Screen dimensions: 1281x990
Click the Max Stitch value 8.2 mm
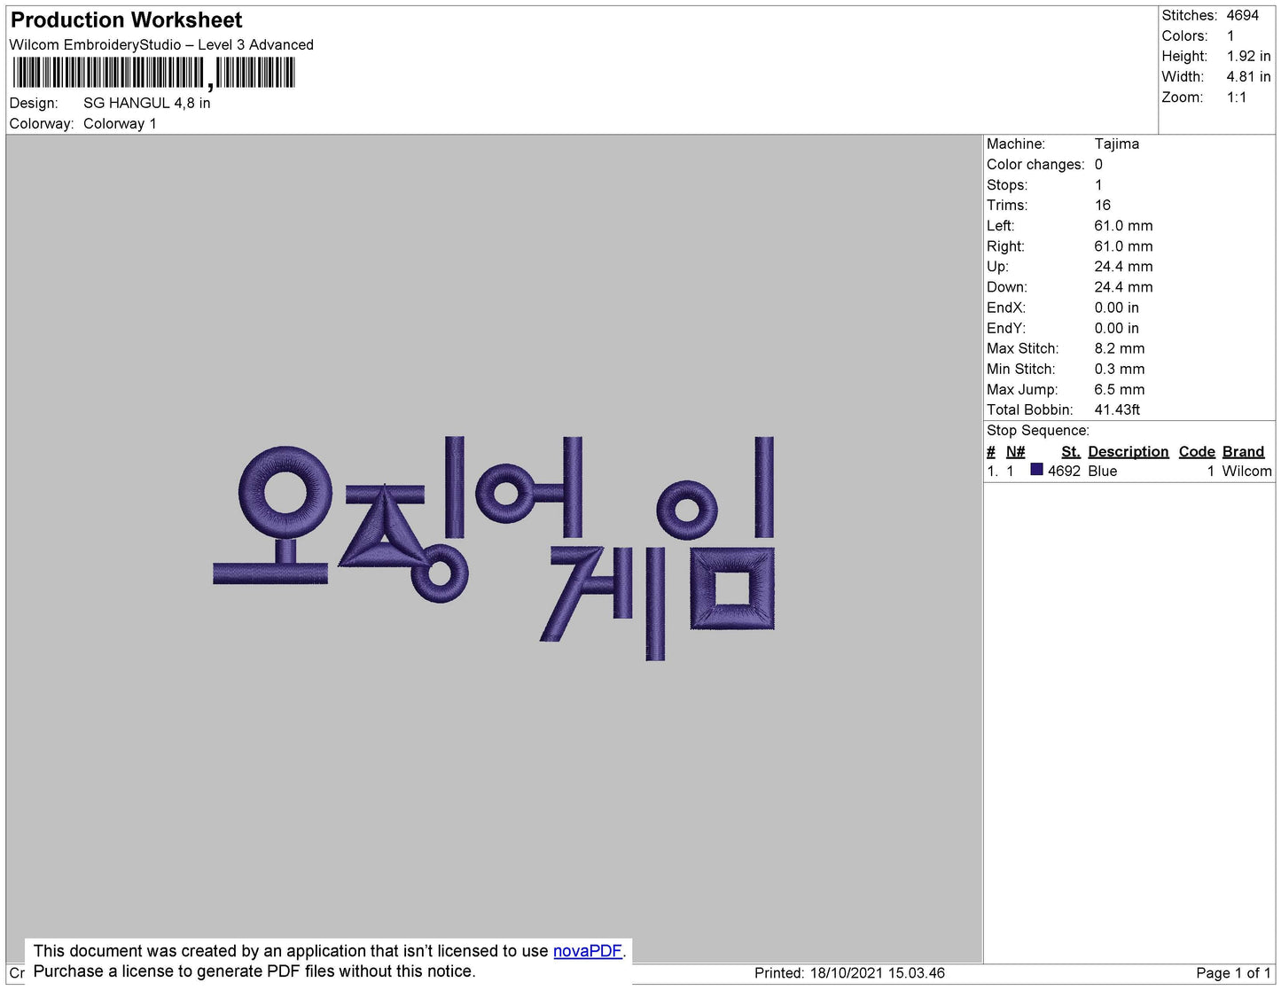(x=1120, y=348)
